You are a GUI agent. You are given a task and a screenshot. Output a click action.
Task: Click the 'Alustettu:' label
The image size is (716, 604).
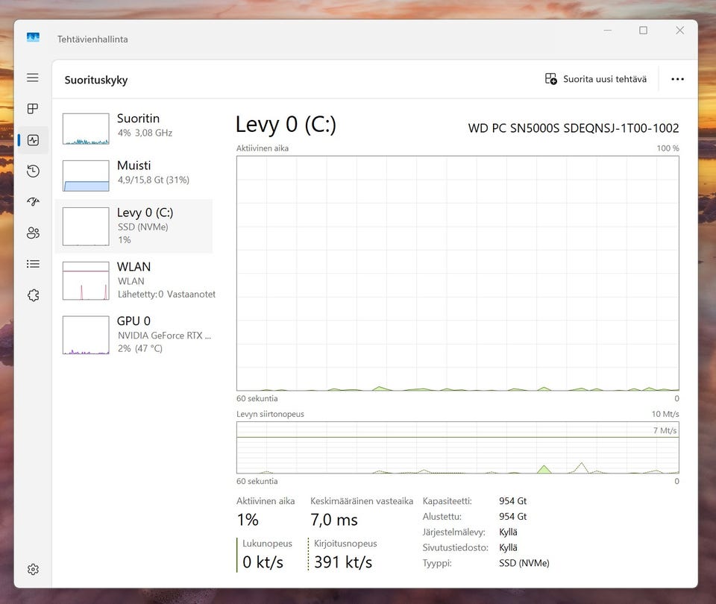(442, 516)
